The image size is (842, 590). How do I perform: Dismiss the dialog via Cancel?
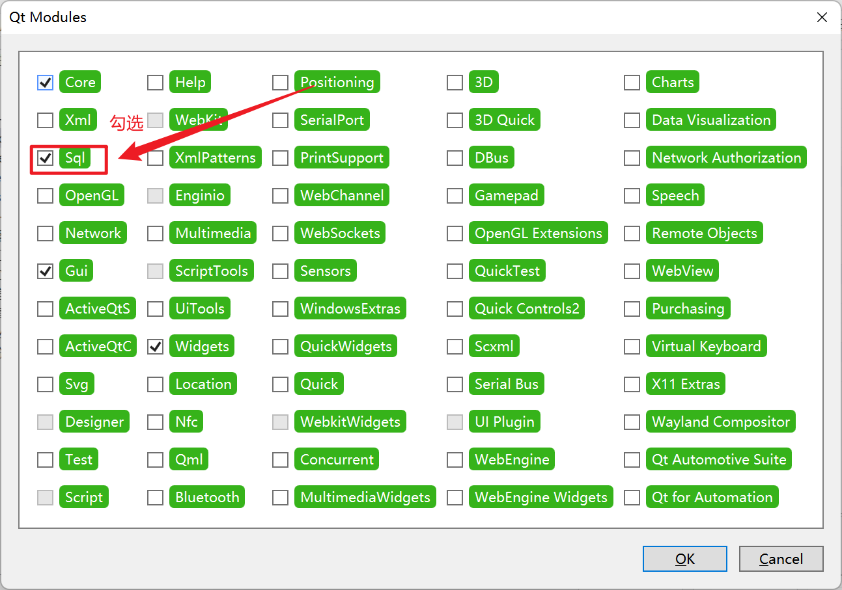pyautogui.click(x=781, y=559)
